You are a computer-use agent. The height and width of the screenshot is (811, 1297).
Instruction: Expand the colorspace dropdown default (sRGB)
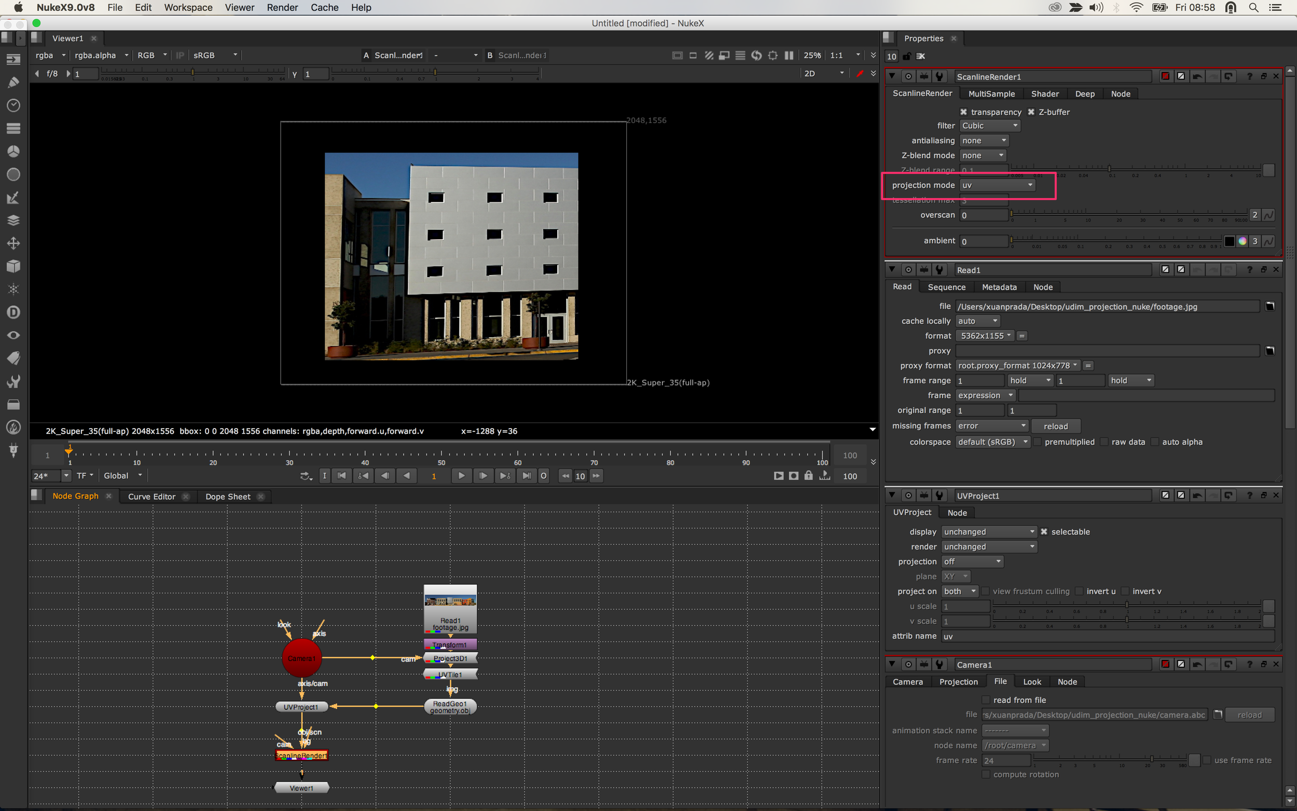pos(992,442)
